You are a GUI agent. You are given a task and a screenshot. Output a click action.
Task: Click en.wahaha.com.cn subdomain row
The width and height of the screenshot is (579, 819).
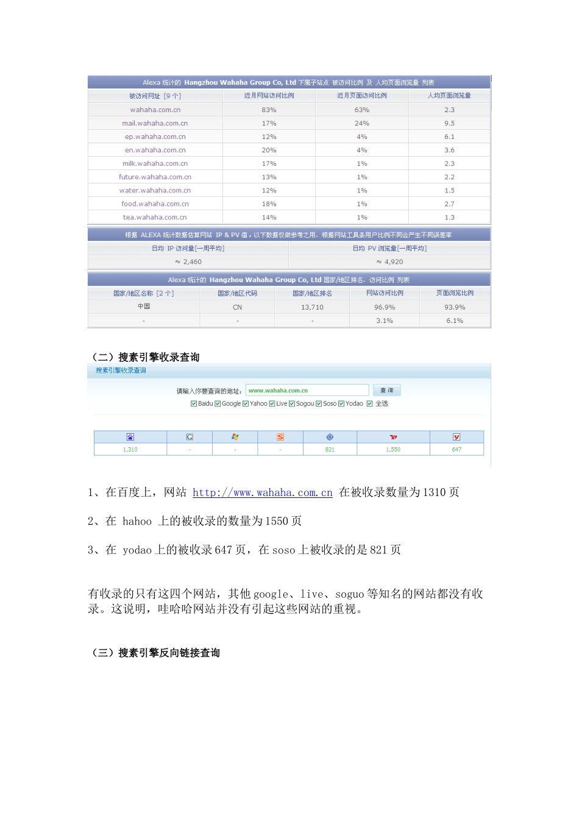(155, 150)
